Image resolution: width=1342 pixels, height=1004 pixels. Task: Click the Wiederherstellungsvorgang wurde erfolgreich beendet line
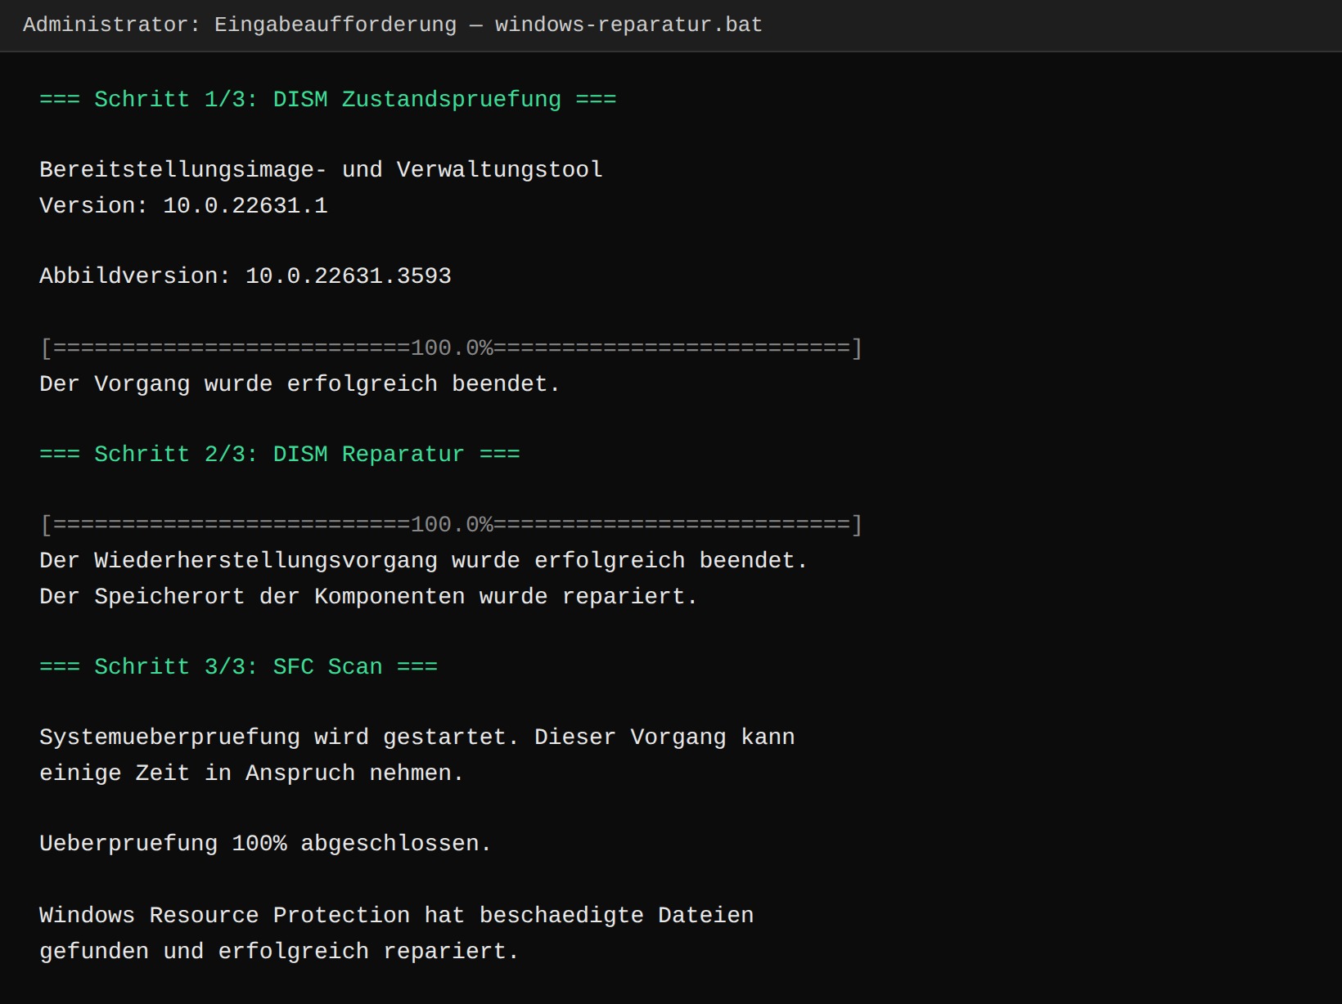click(x=423, y=560)
